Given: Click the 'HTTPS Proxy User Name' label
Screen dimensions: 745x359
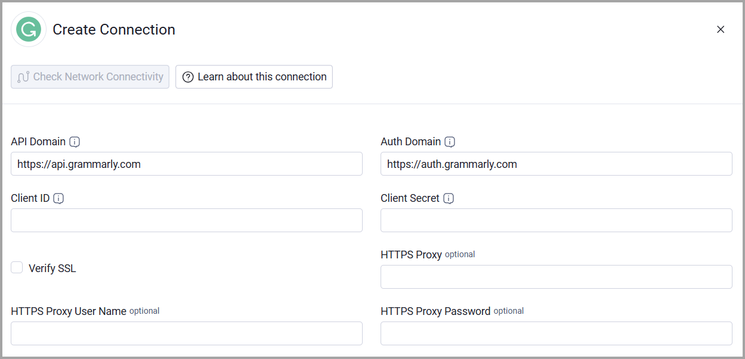Looking at the screenshot, I should [x=69, y=311].
